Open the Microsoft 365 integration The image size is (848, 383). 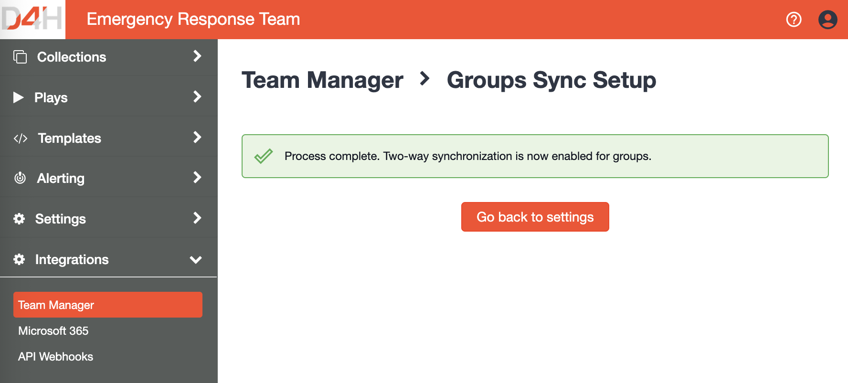coord(53,331)
